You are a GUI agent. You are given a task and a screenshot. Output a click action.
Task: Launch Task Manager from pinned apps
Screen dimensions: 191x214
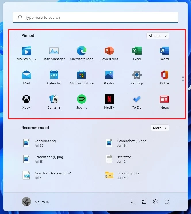pyautogui.click(x=54, y=54)
